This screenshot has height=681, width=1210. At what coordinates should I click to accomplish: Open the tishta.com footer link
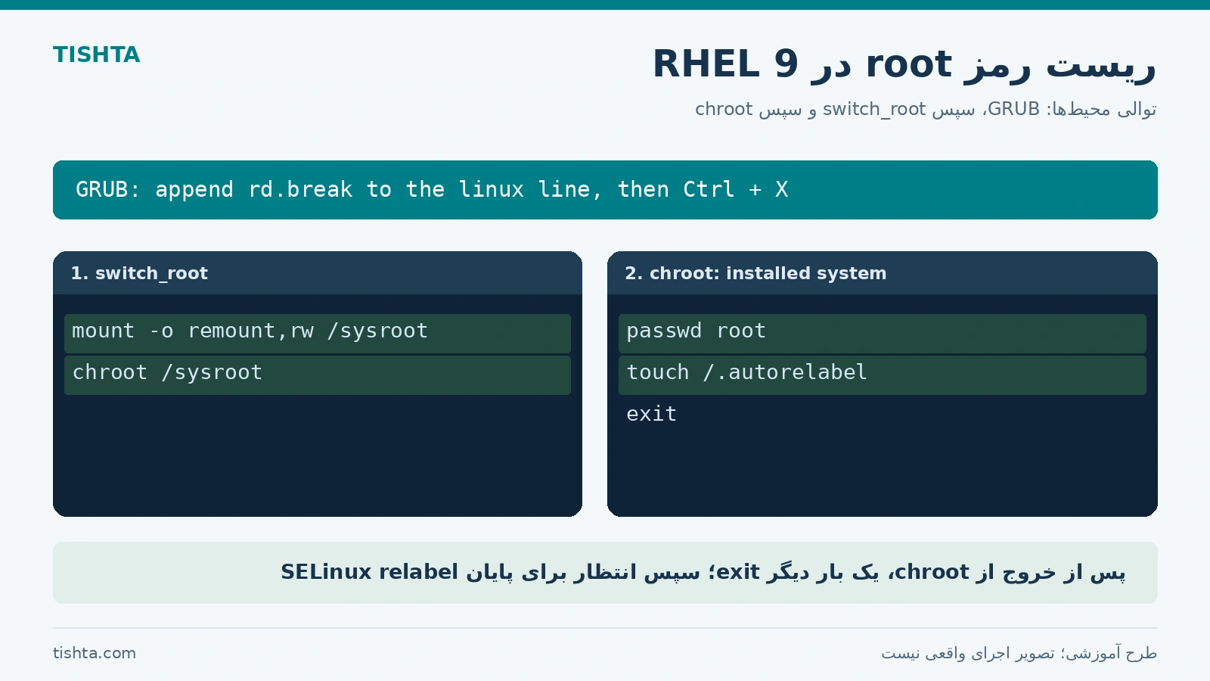click(95, 653)
